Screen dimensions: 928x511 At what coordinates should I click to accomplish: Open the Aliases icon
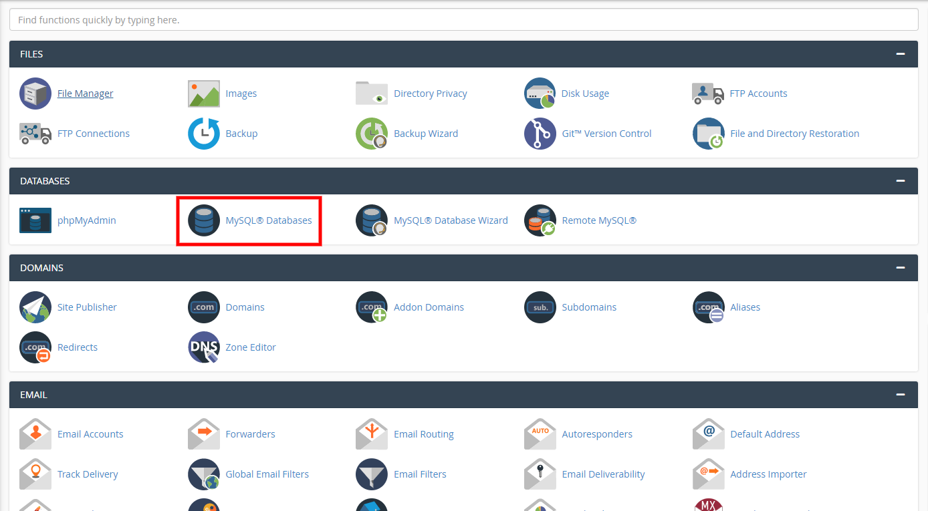pyautogui.click(x=708, y=307)
